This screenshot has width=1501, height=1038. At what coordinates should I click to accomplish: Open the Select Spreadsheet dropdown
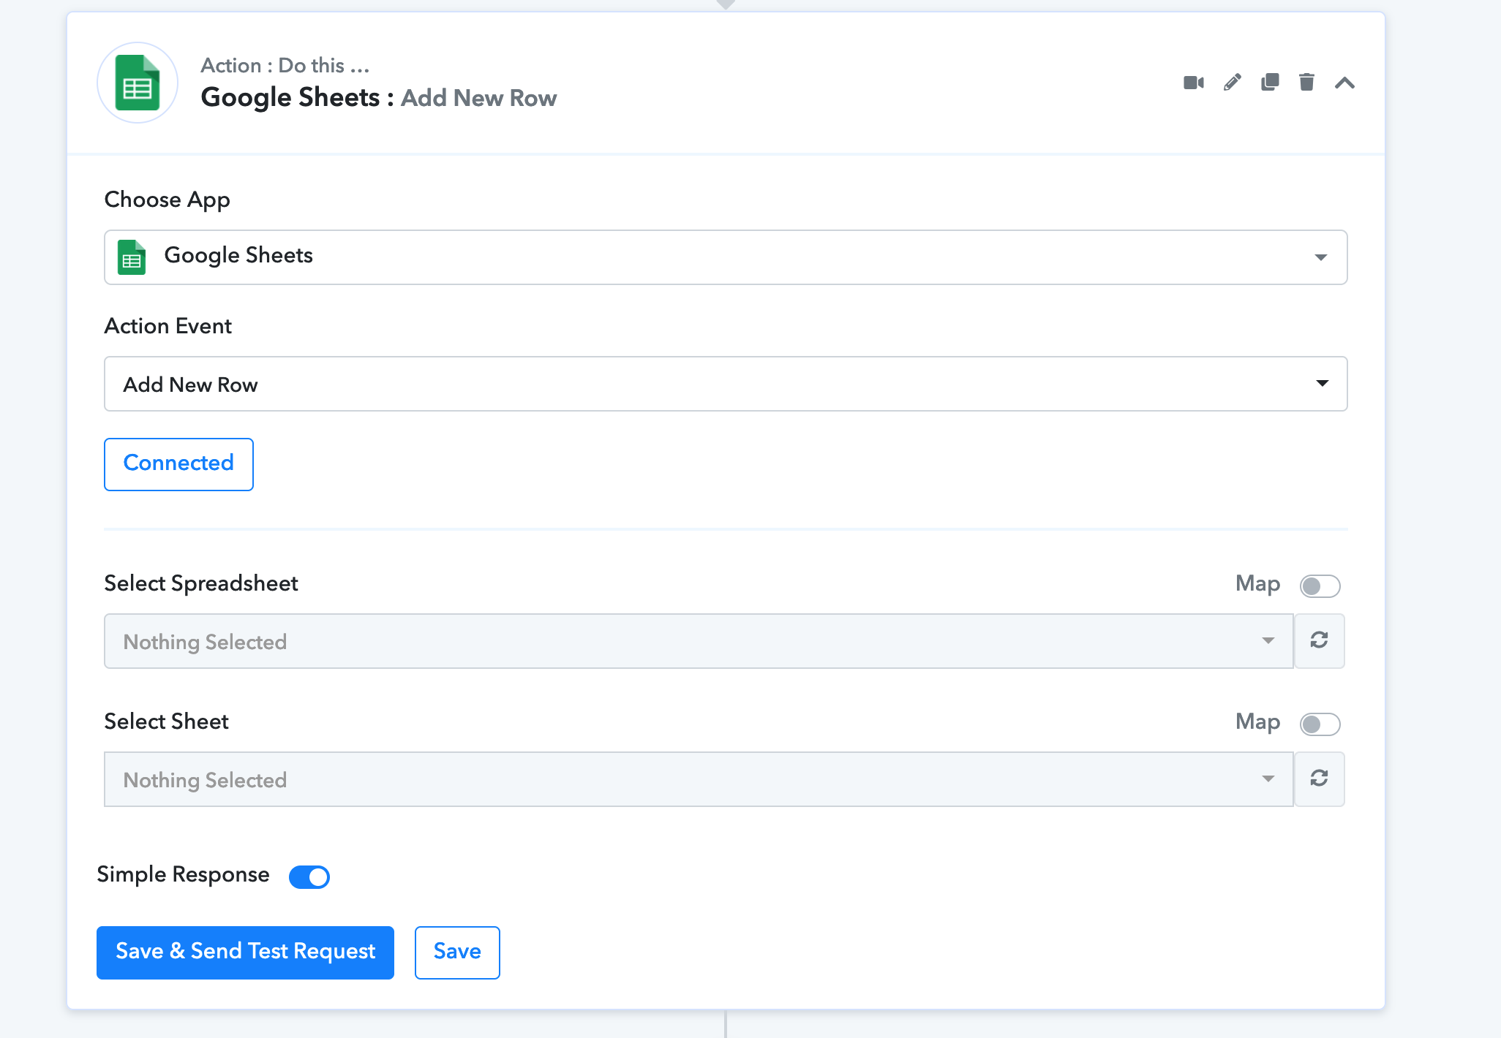coord(699,641)
